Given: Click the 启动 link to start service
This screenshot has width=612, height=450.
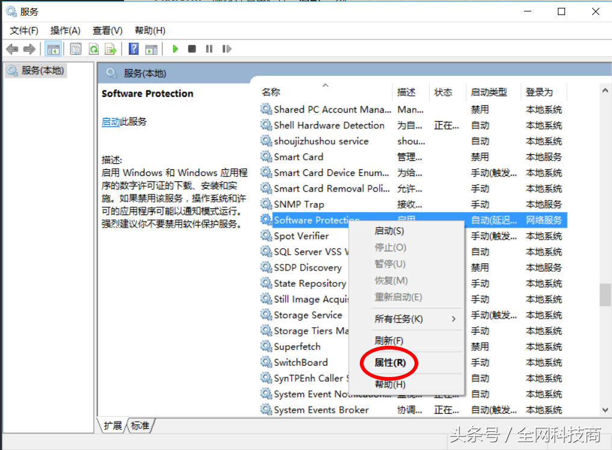Looking at the screenshot, I should click(x=111, y=122).
